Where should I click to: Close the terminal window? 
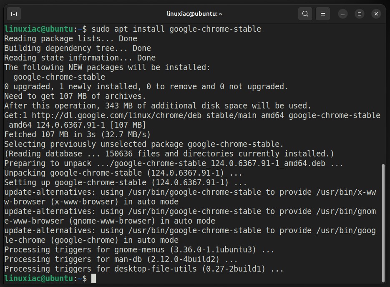pyautogui.click(x=376, y=14)
